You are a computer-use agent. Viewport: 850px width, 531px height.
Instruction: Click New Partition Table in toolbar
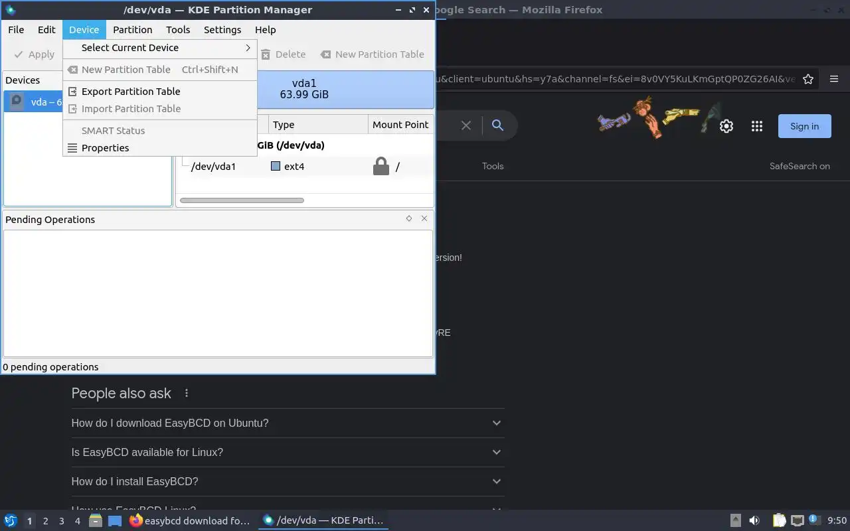click(373, 54)
